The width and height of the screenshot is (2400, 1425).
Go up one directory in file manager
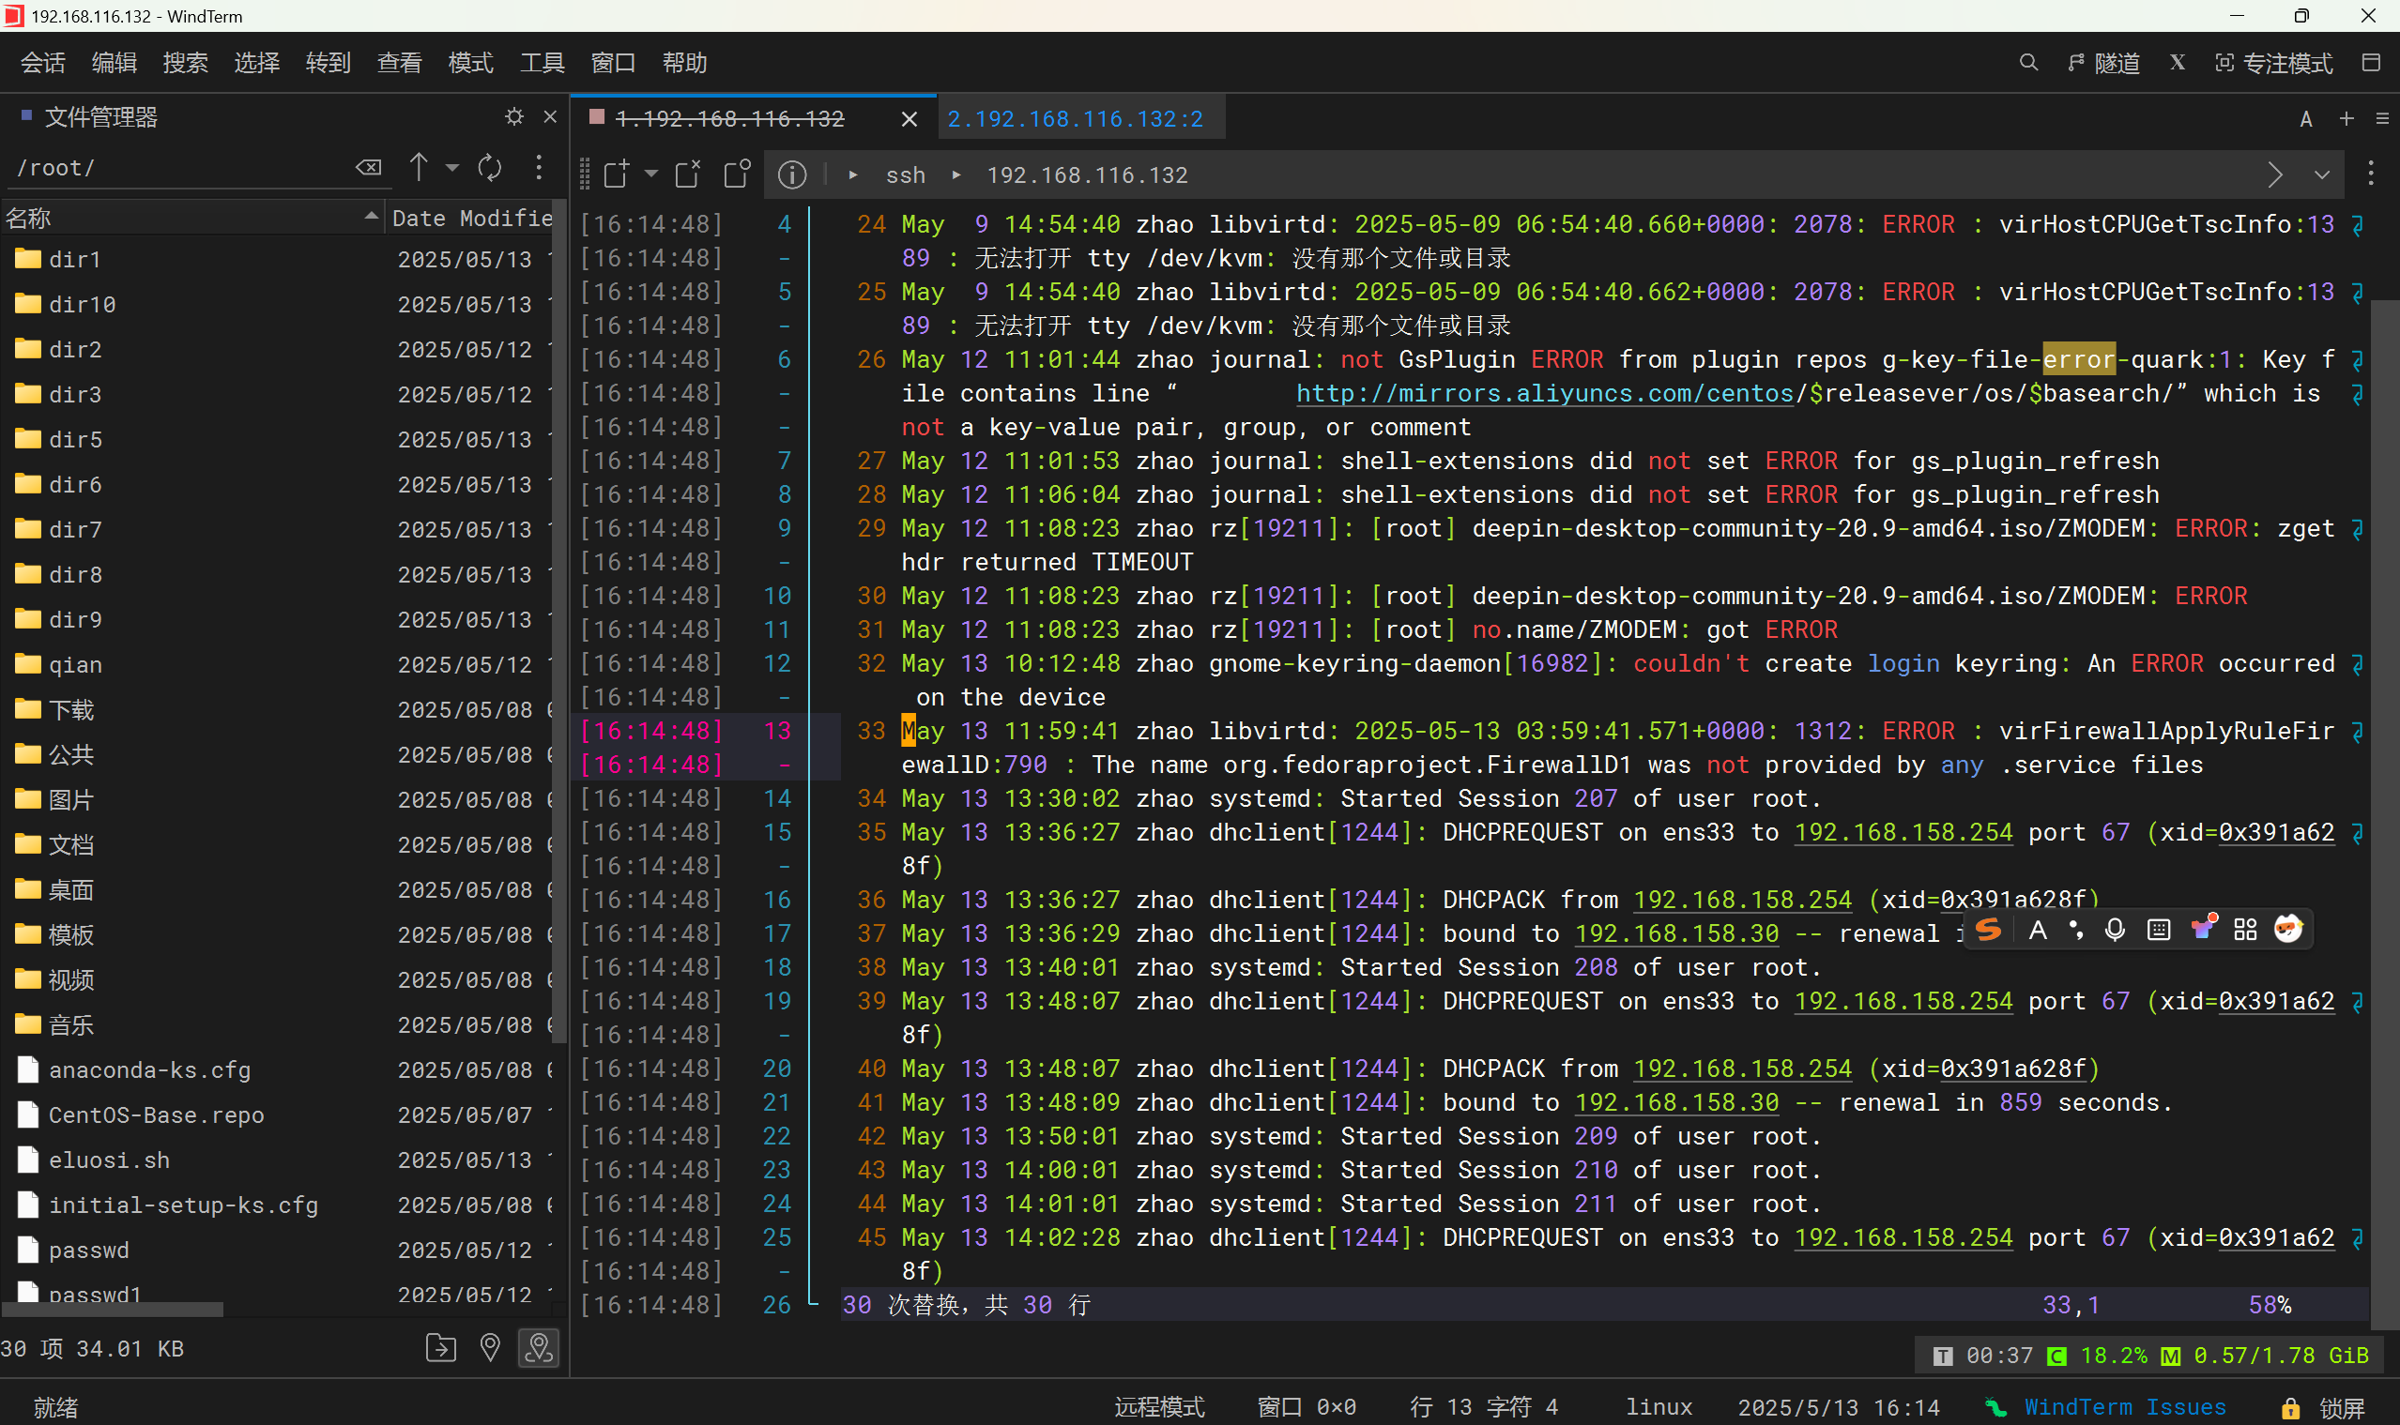pos(418,167)
